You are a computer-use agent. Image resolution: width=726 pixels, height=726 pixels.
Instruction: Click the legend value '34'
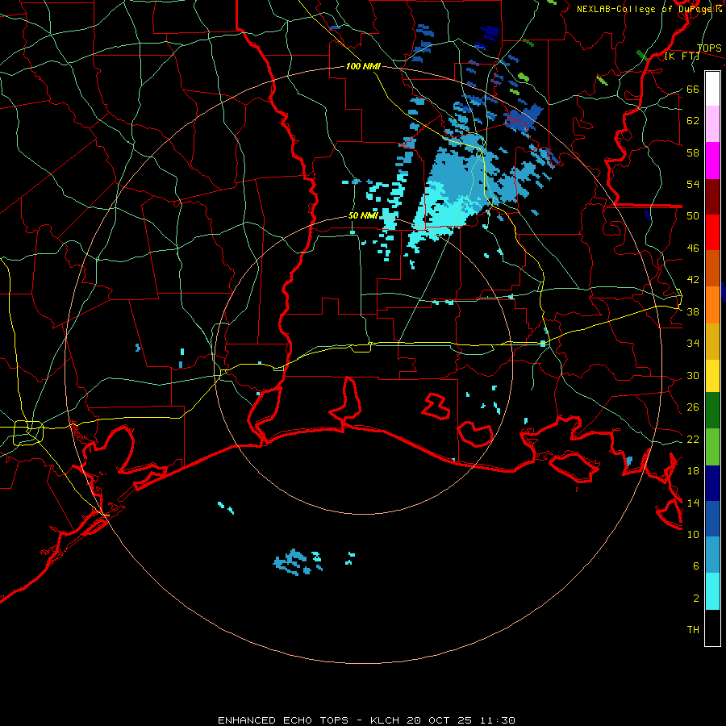(x=693, y=344)
